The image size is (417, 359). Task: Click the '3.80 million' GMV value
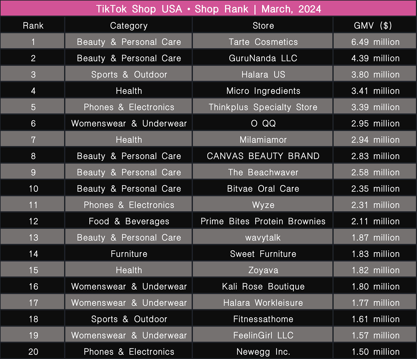coord(375,74)
